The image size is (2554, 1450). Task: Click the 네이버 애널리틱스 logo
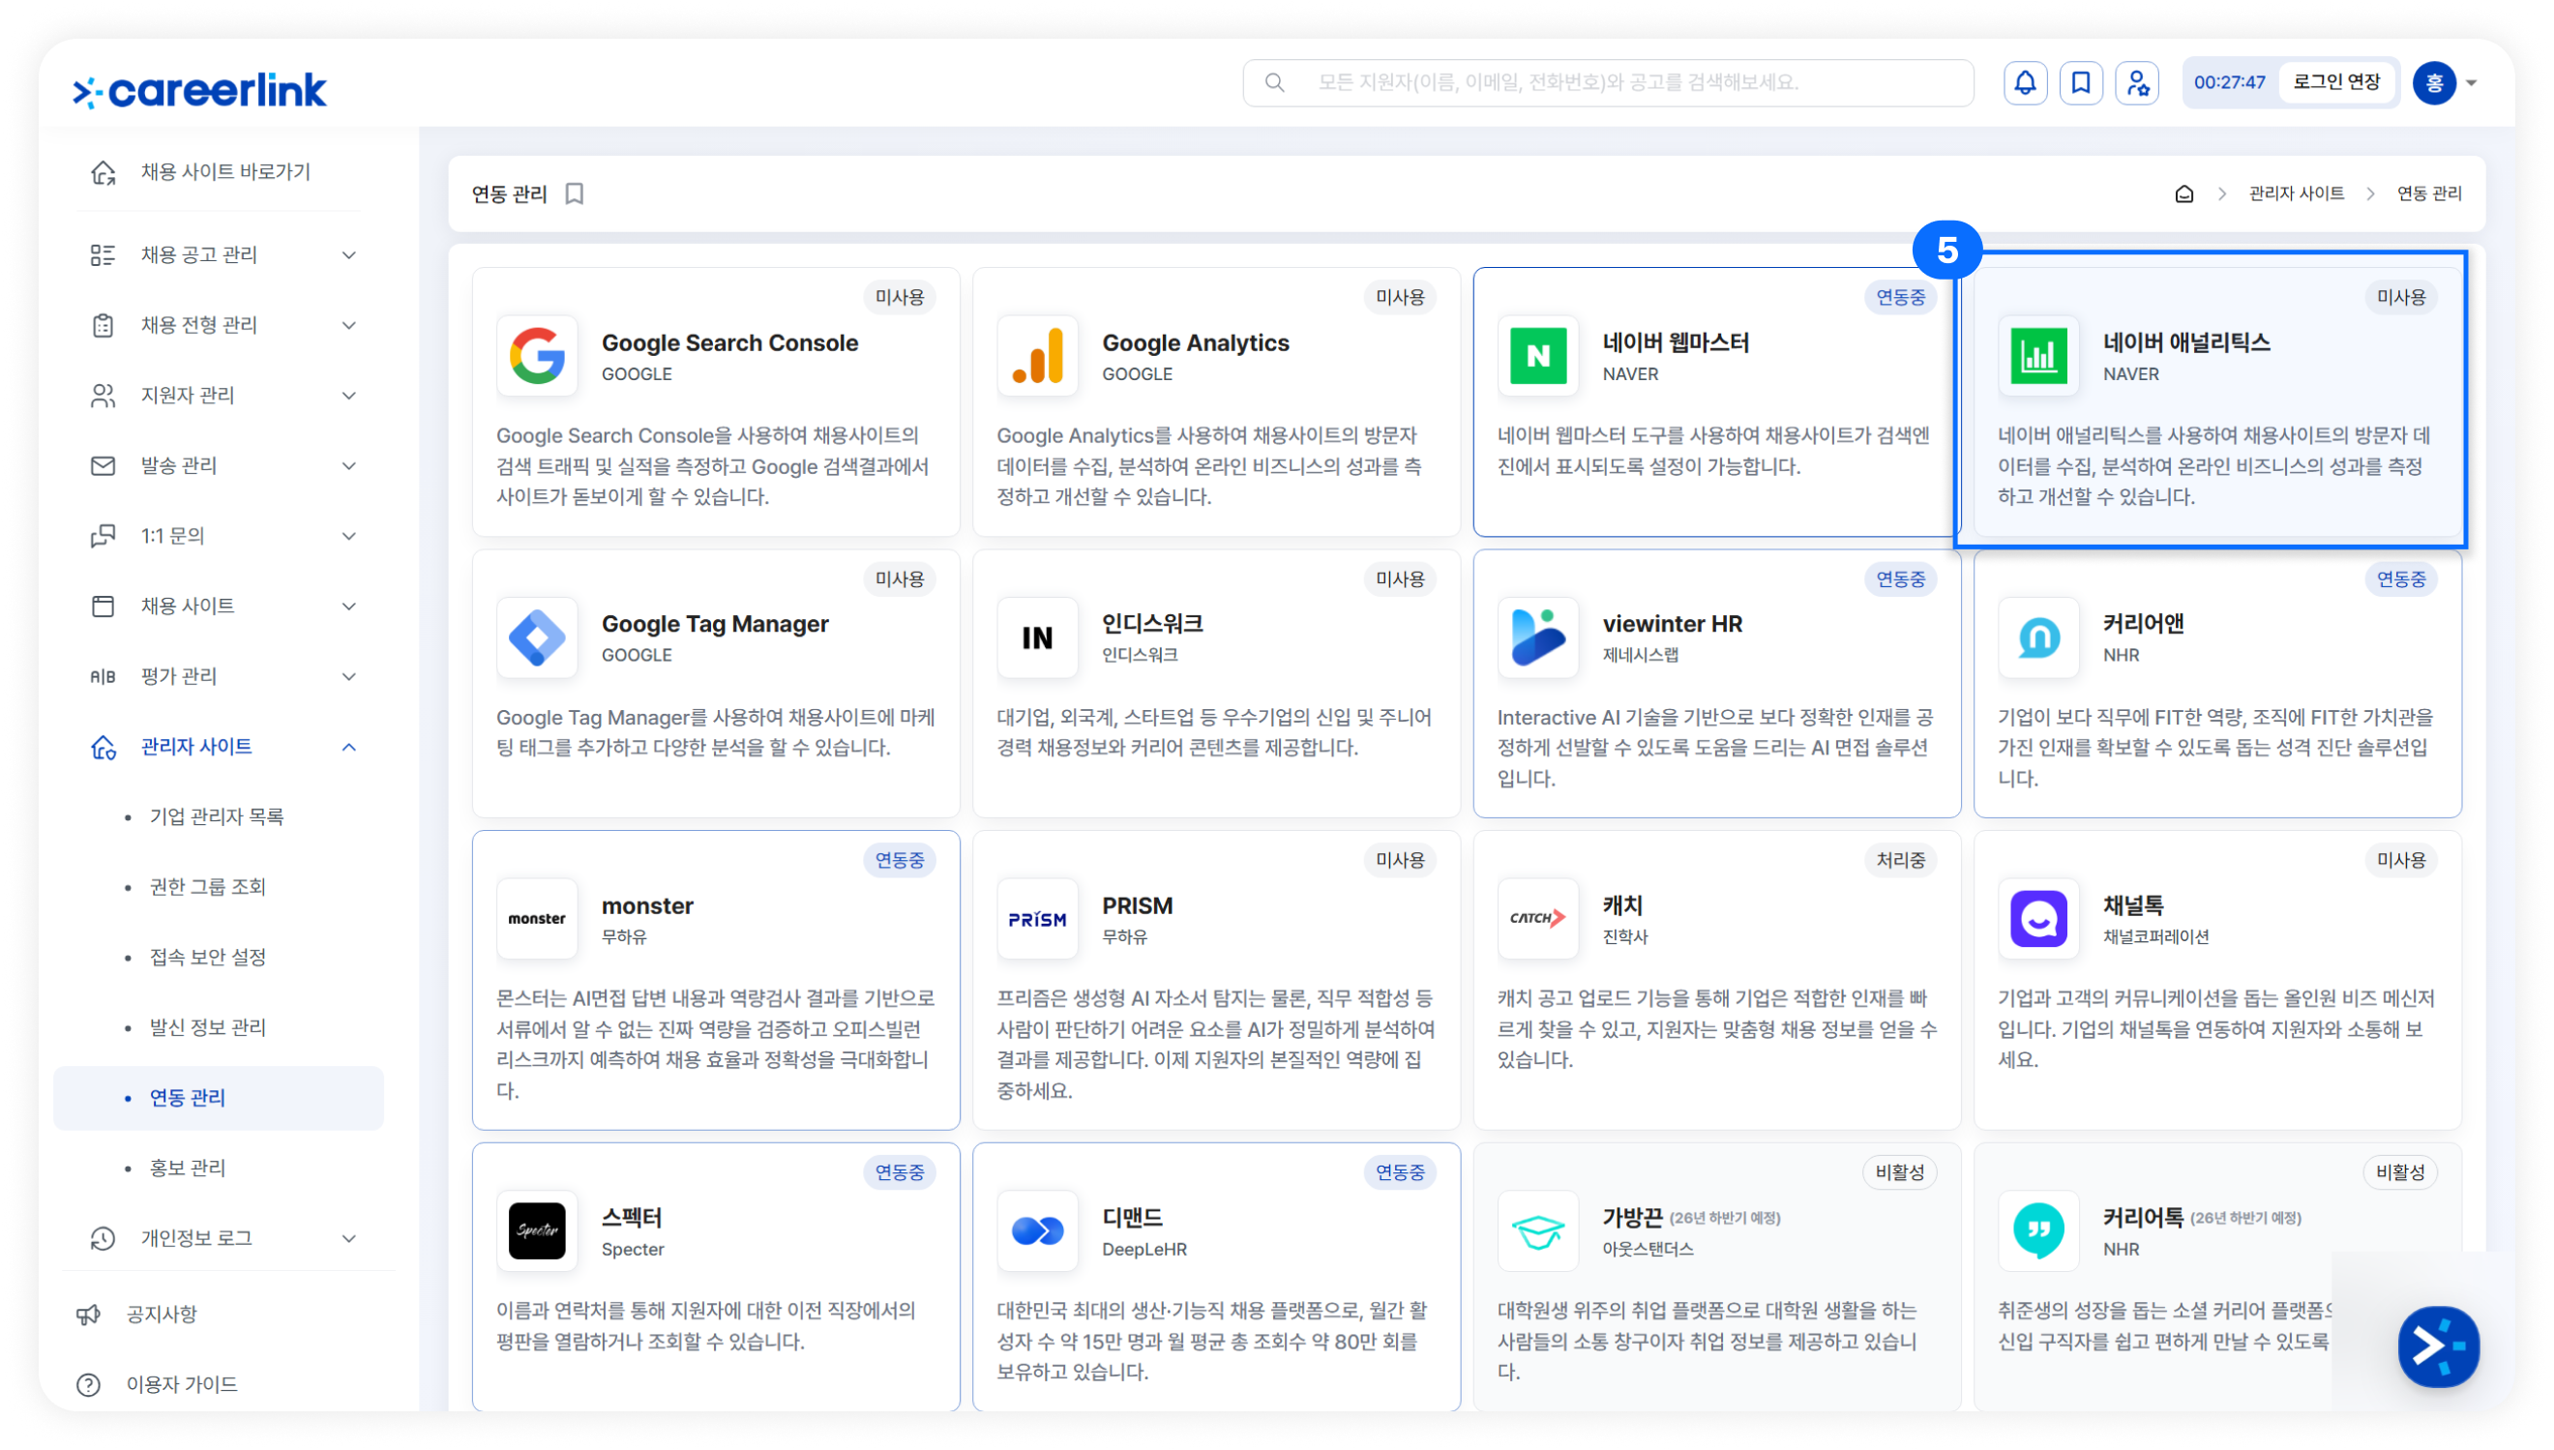click(x=2038, y=356)
